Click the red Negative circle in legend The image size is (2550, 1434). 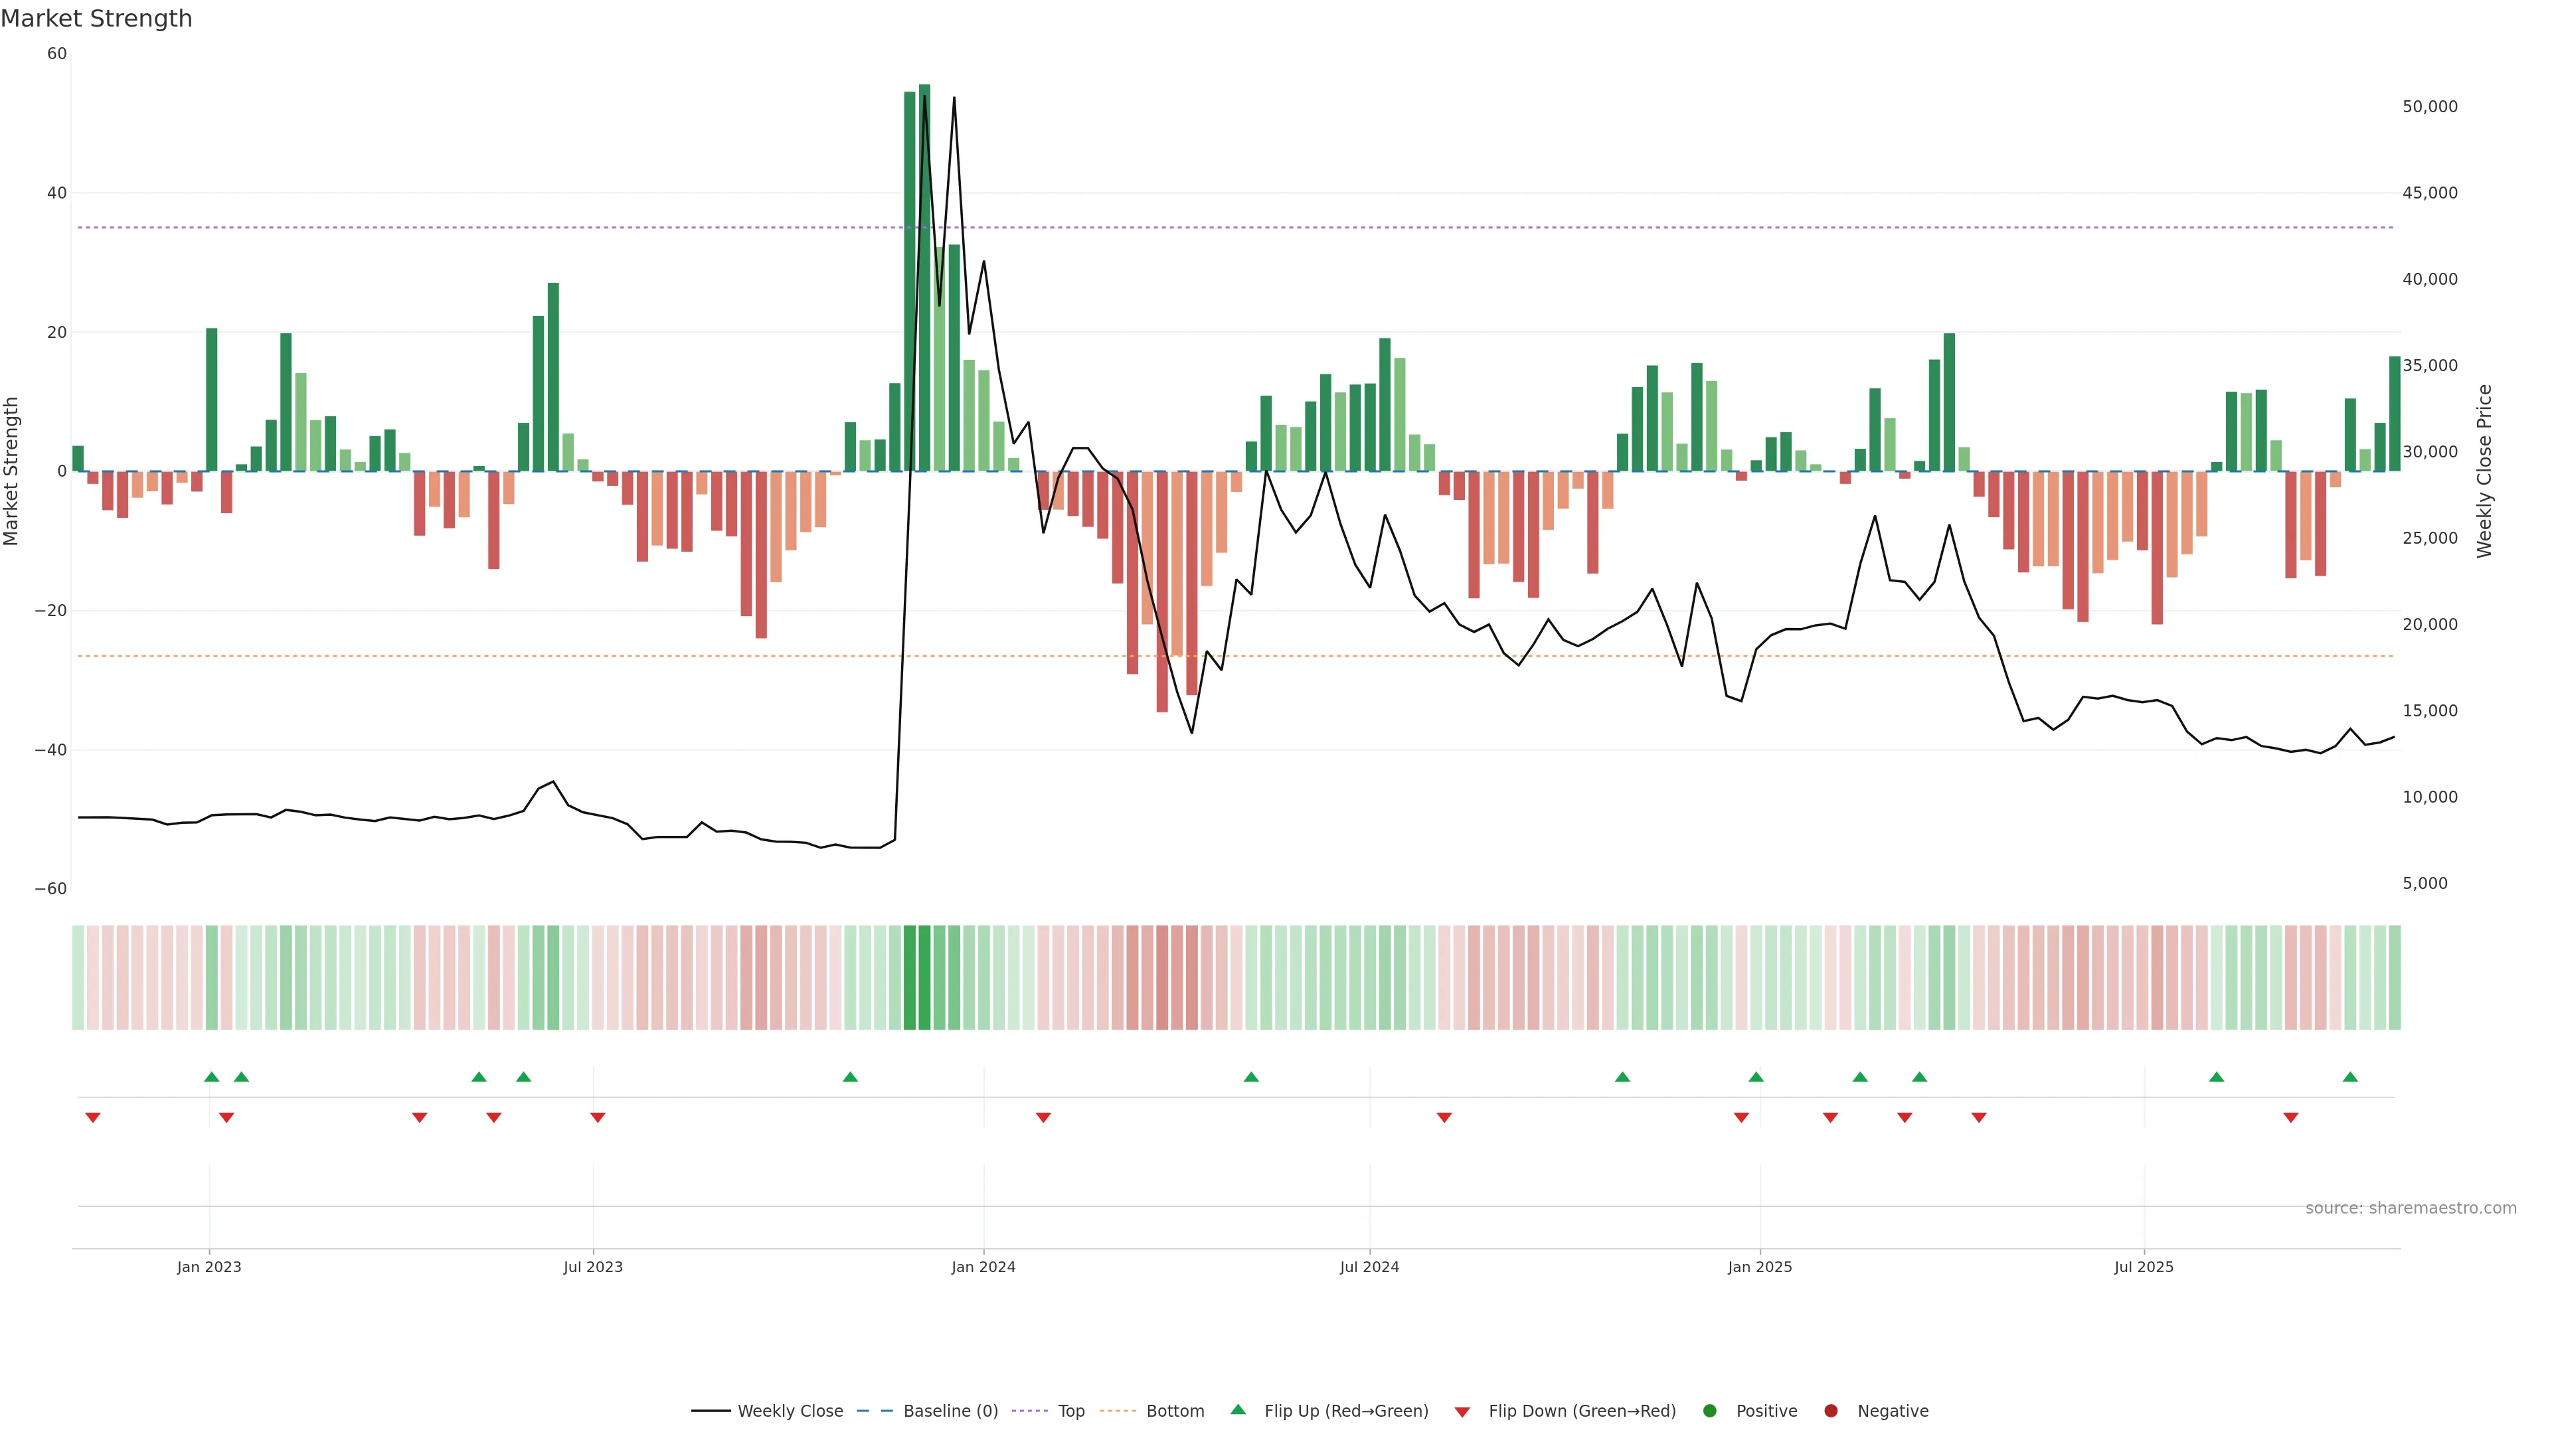click(x=1830, y=1410)
